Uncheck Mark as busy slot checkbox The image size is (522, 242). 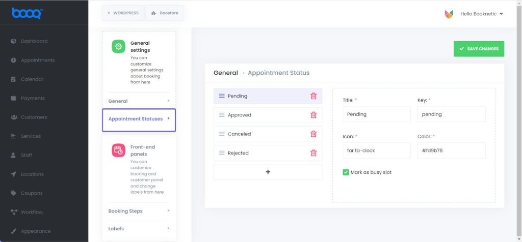pyautogui.click(x=346, y=172)
